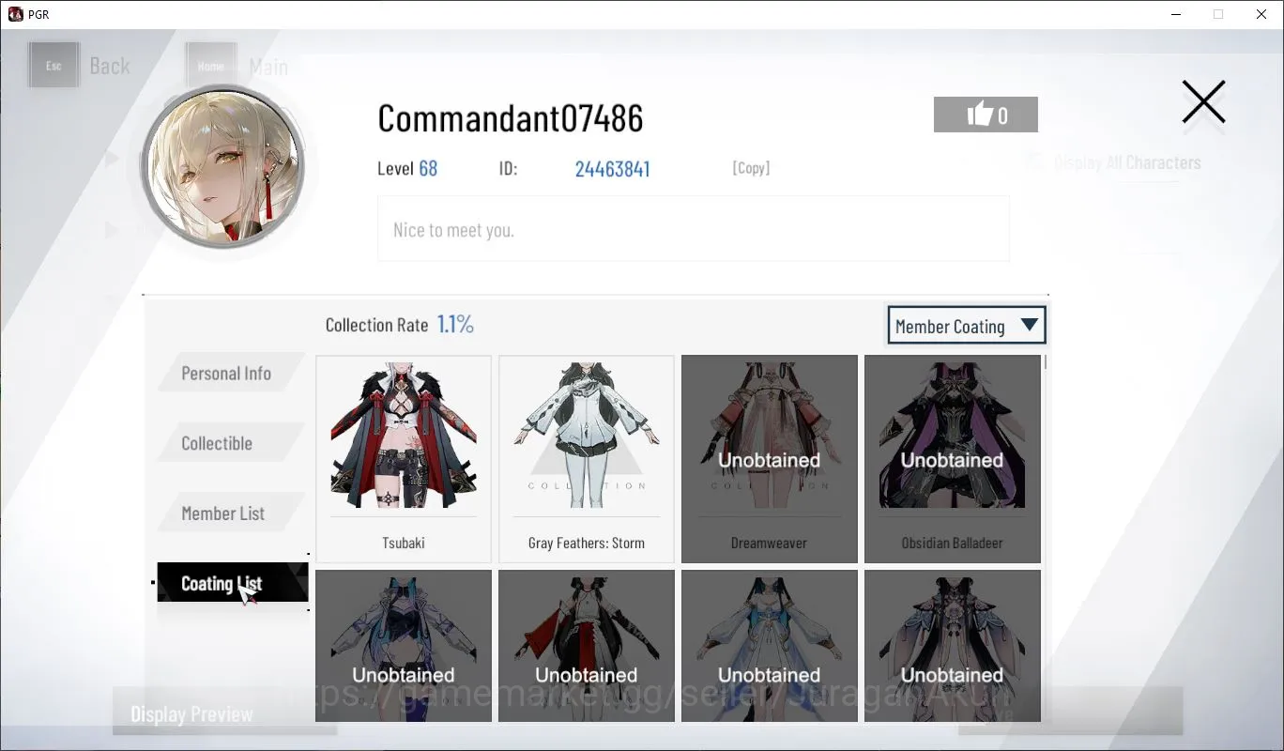This screenshot has height=751, width=1284.
Task: Select the Tsubaki coating card
Action: pos(404,458)
